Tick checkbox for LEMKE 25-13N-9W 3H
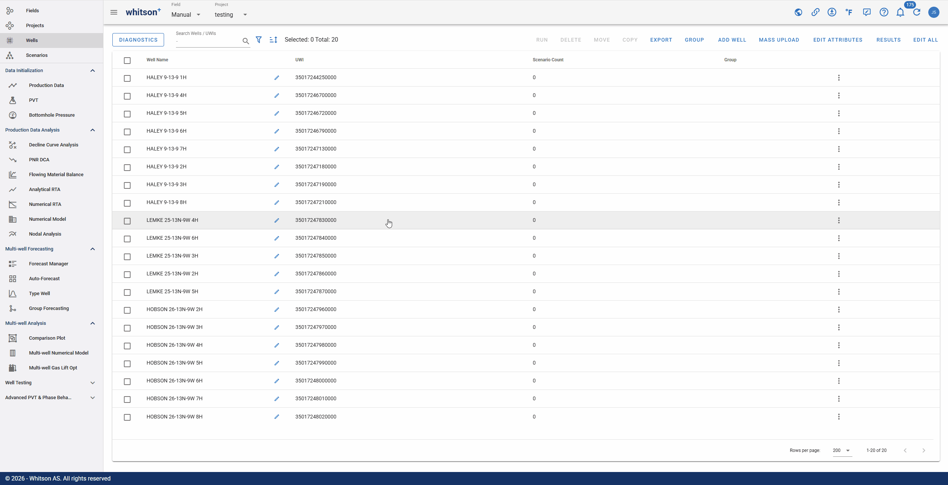 click(127, 256)
